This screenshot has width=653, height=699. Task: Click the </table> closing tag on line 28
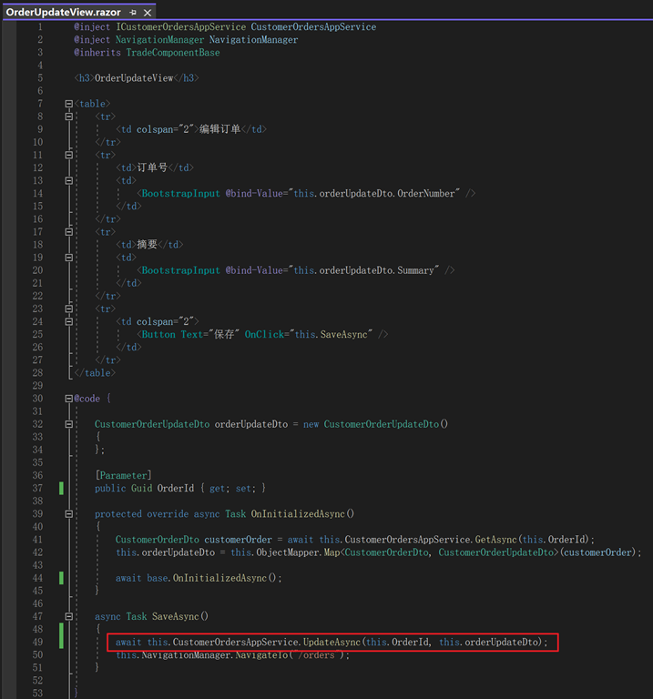pos(95,373)
